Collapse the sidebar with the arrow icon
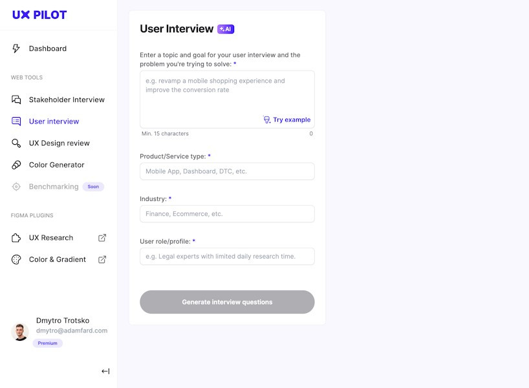The image size is (529, 388). (x=105, y=371)
